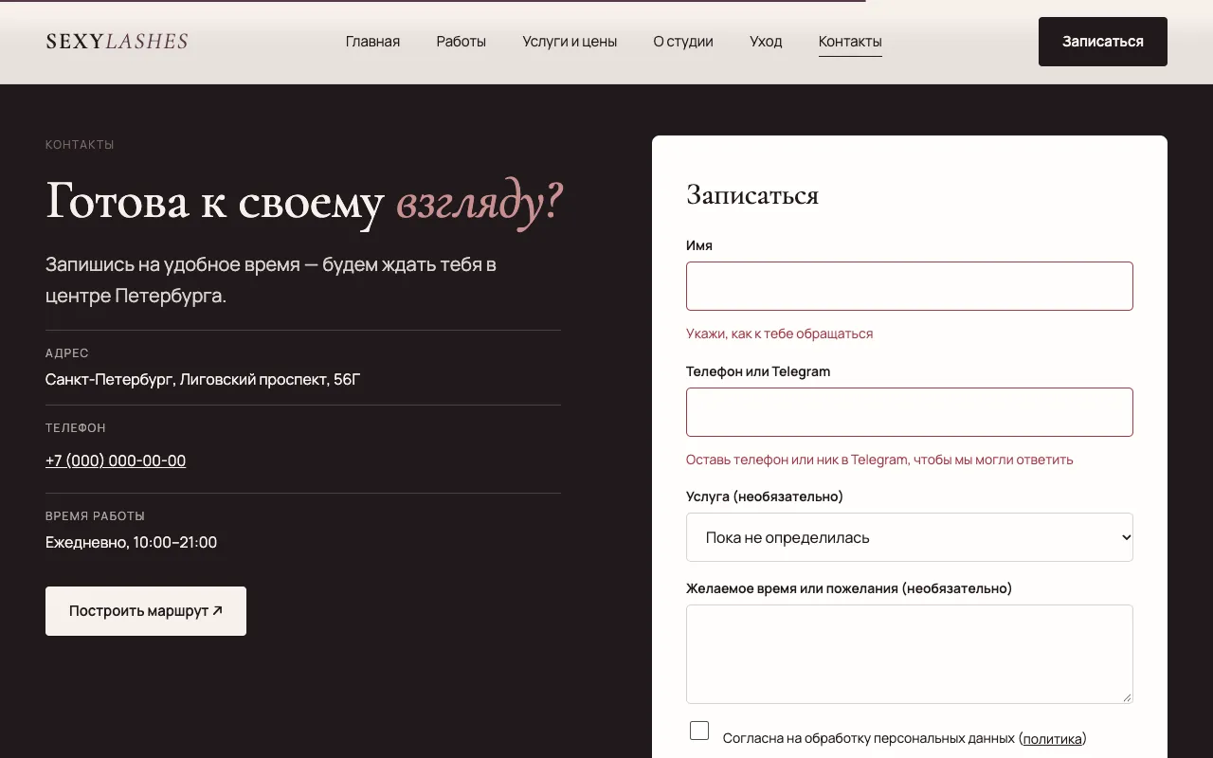Click the ТЕЛЕФОН label in contact details
The width and height of the screenshot is (1213, 758).
pyautogui.click(x=76, y=428)
